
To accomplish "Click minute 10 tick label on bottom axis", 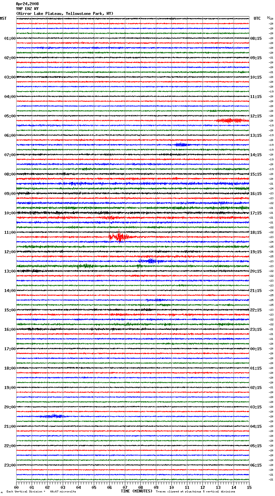I will click(171, 487).
